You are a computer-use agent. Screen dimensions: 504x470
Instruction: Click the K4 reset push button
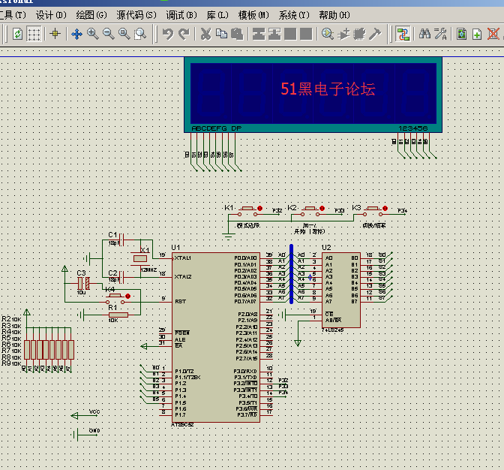coord(115,299)
